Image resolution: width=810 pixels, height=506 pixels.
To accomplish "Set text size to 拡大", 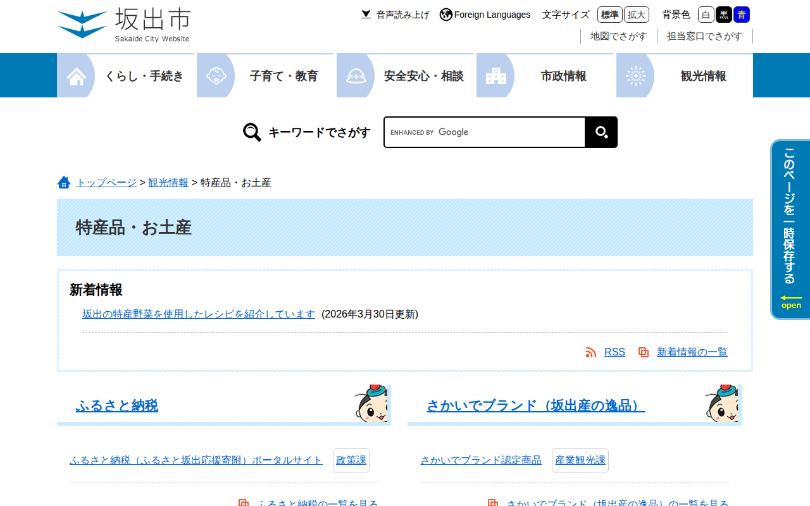I will tap(637, 15).
